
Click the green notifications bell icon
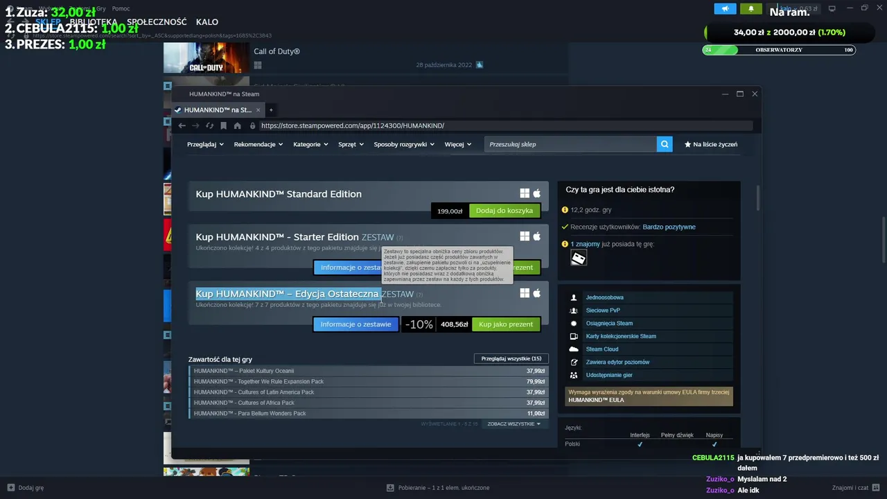pyautogui.click(x=751, y=8)
